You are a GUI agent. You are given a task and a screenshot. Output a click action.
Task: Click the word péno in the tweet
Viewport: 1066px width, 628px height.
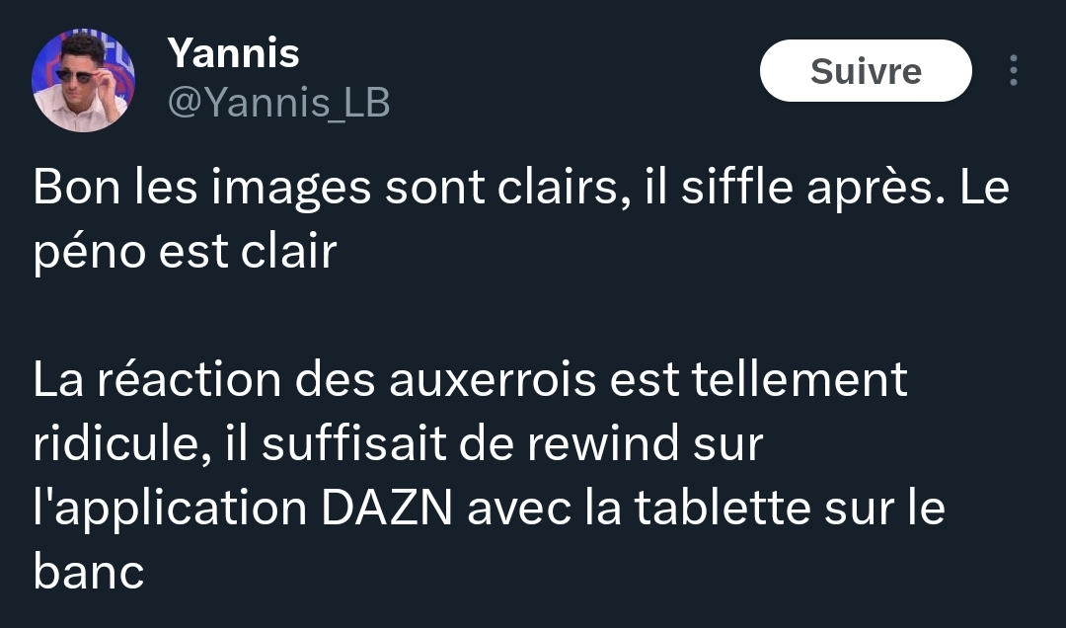[89, 253]
